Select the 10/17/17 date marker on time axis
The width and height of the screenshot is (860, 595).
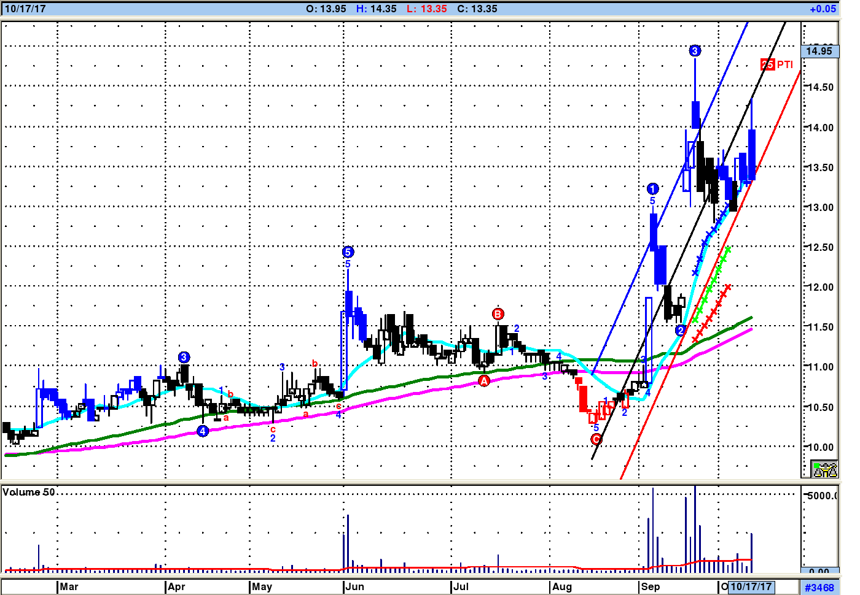click(x=751, y=586)
